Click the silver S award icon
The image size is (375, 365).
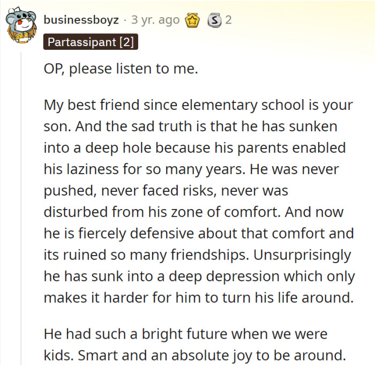[214, 20]
